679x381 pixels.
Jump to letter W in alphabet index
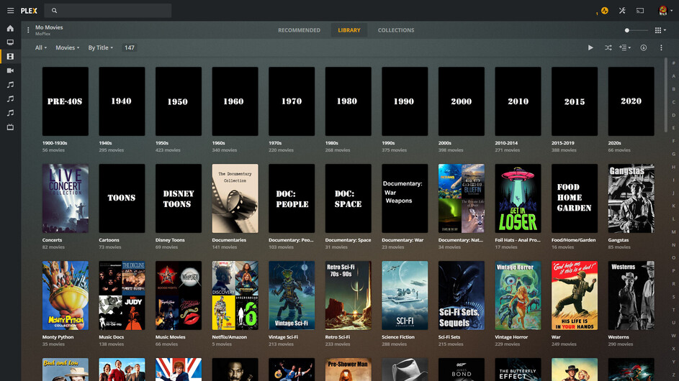[x=673, y=336]
